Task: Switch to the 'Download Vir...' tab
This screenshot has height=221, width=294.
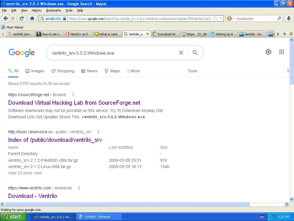Action: pyautogui.click(x=166, y=34)
